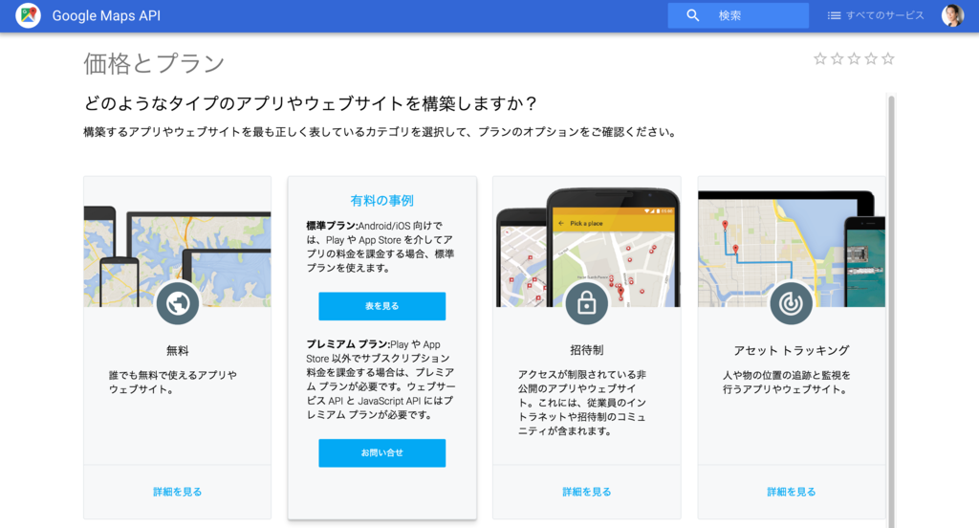This screenshot has width=979, height=528.
Task: Click the radar icon on アセット トラッキング card
Action: pyautogui.click(x=791, y=303)
